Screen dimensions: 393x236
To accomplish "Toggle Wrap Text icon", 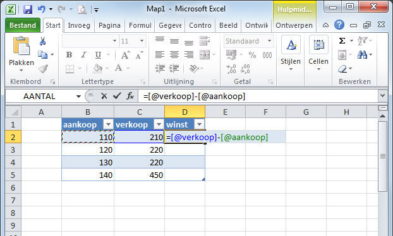I will click(x=205, y=41).
